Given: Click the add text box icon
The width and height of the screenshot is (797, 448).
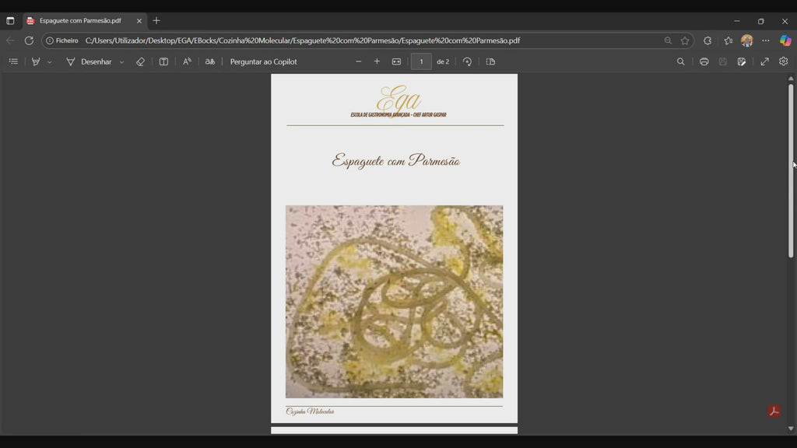Looking at the screenshot, I should tap(163, 61).
